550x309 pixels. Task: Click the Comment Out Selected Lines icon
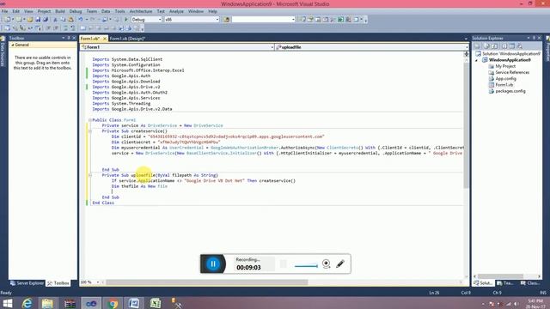(x=65, y=28)
